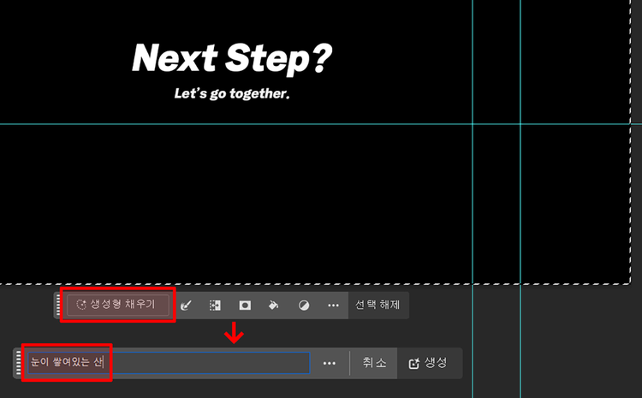This screenshot has width=642, height=398.
Task: Open more options beside prompt field
Action: [330, 363]
